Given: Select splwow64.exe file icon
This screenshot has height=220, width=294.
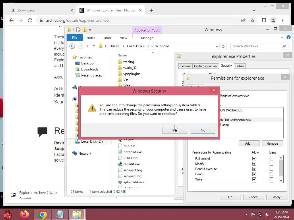Looking at the screenshot, I should coord(120,182).
